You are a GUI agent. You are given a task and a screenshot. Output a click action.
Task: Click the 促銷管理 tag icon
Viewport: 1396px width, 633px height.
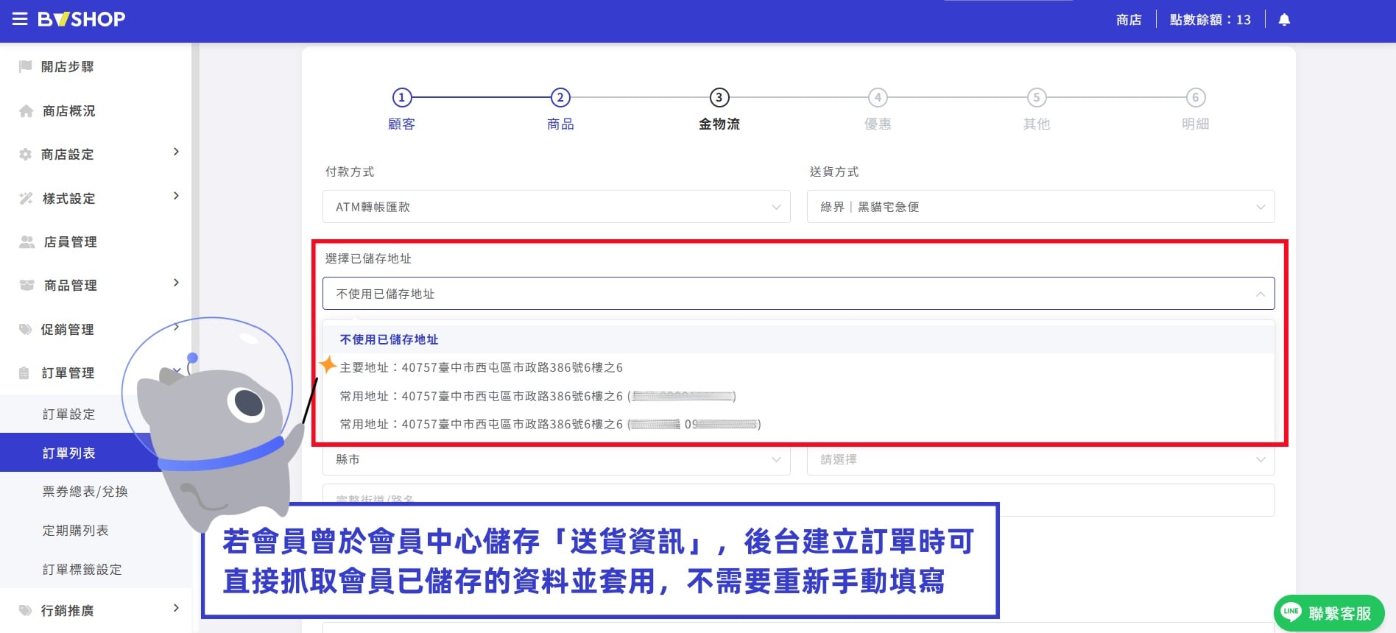[26, 329]
